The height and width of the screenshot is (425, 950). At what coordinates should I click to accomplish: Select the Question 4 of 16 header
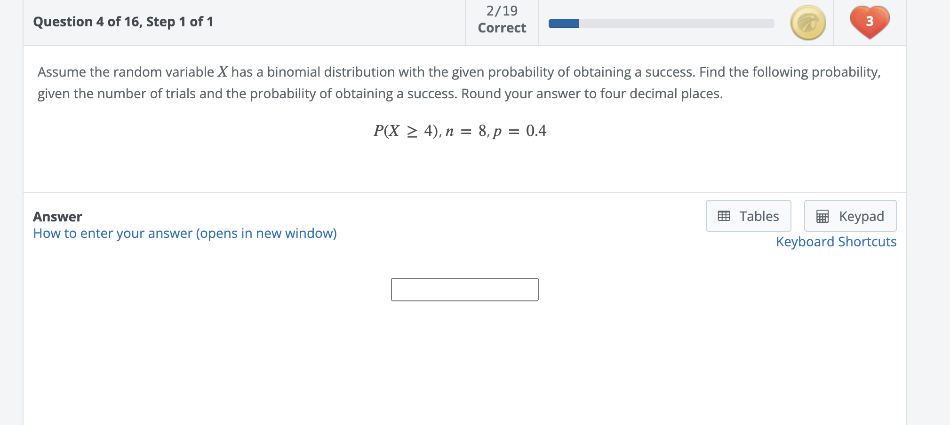[x=123, y=22]
